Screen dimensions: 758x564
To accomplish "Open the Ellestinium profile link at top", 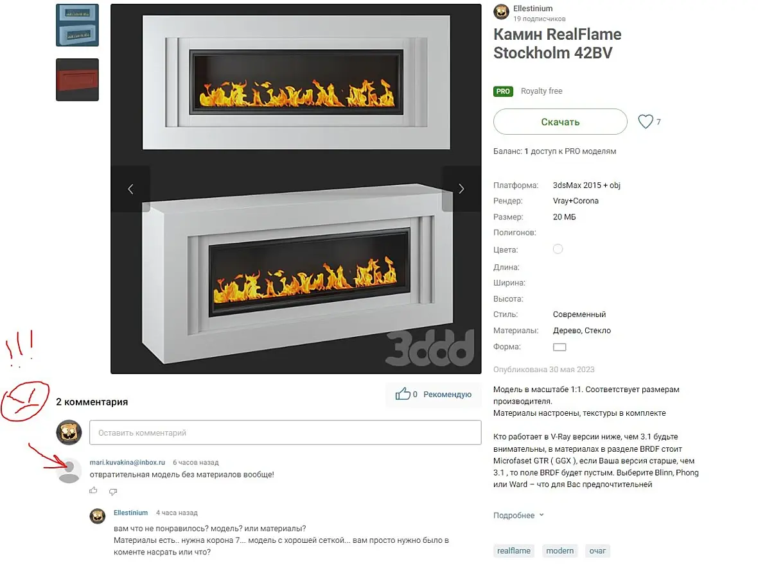I will 533,8.
